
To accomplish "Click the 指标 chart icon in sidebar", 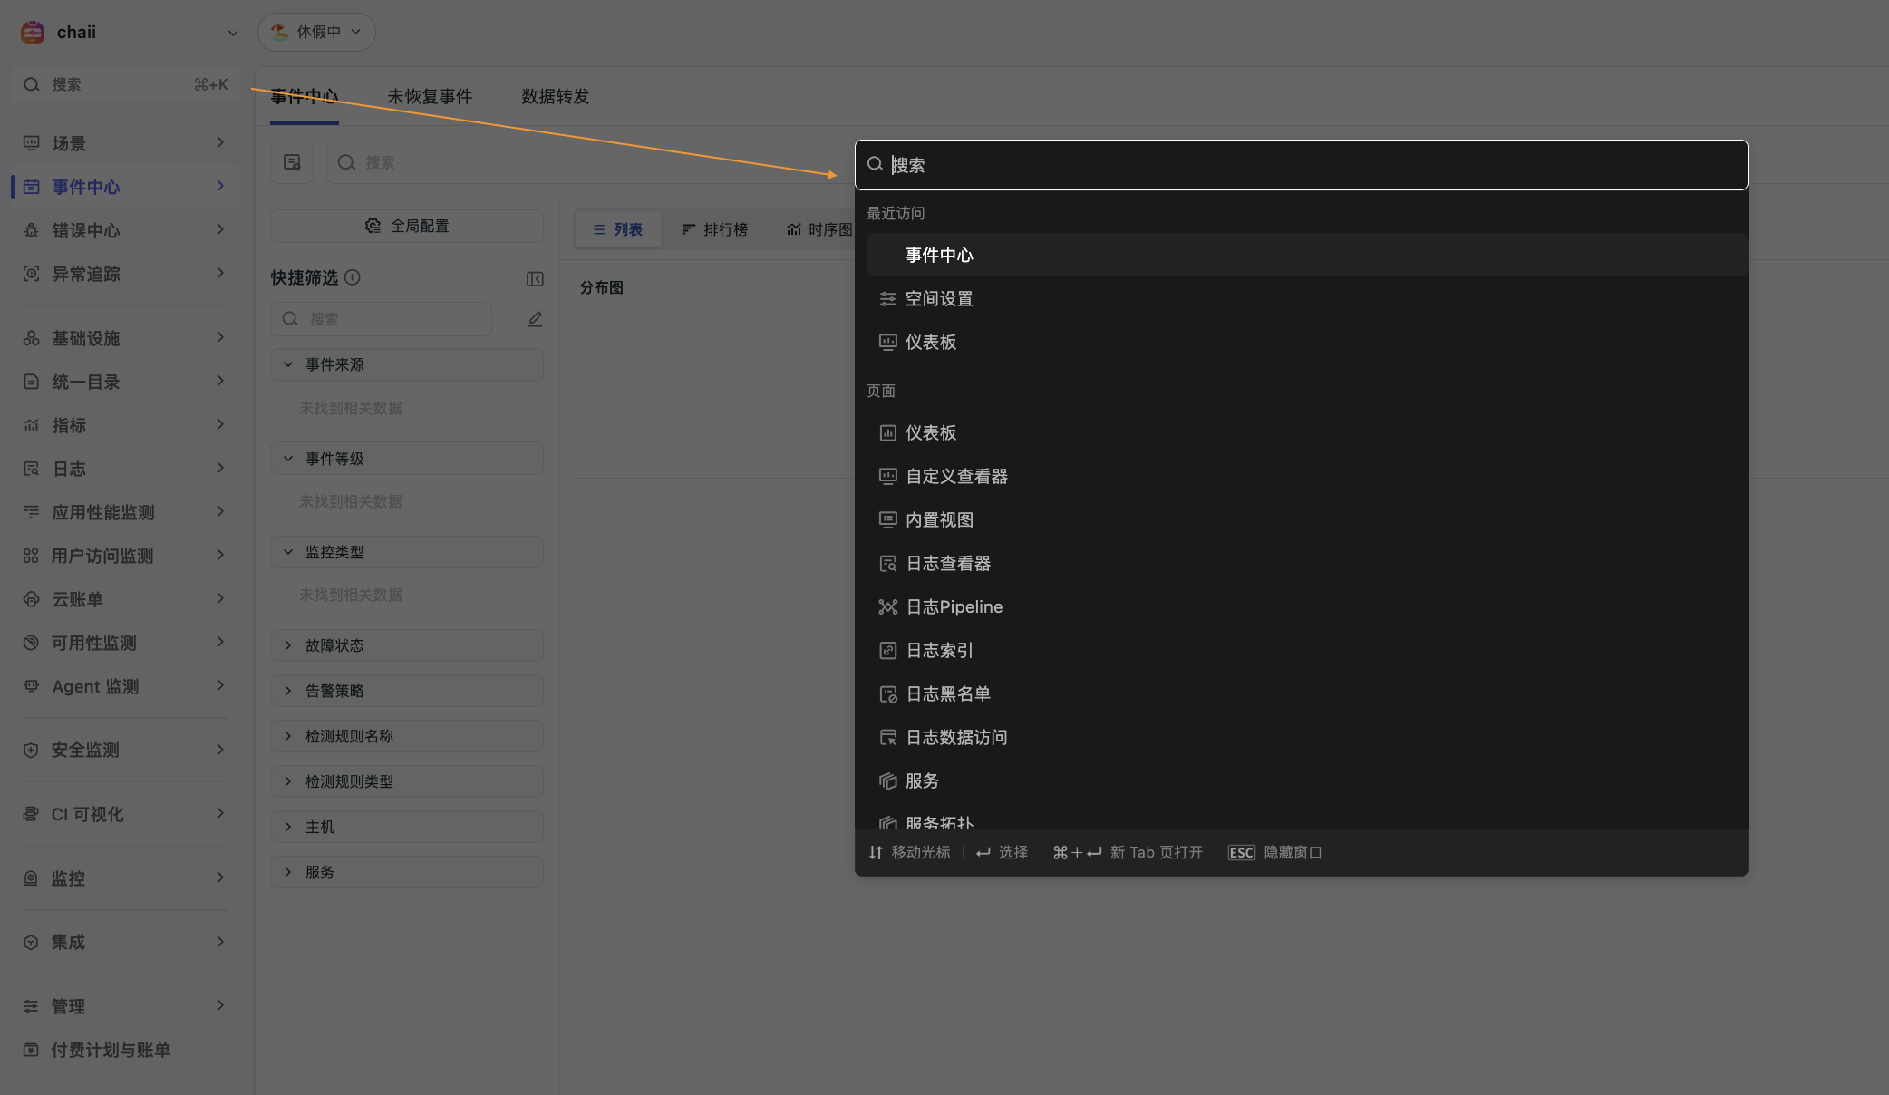I will pos(31,425).
